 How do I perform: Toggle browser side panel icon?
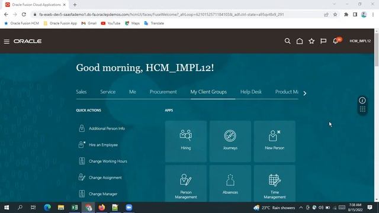coord(355,14)
